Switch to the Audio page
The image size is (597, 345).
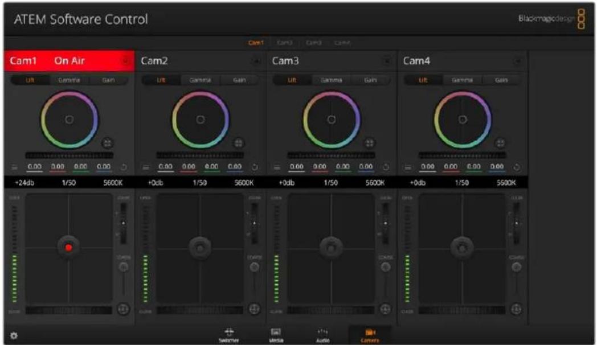pos(323,335)
